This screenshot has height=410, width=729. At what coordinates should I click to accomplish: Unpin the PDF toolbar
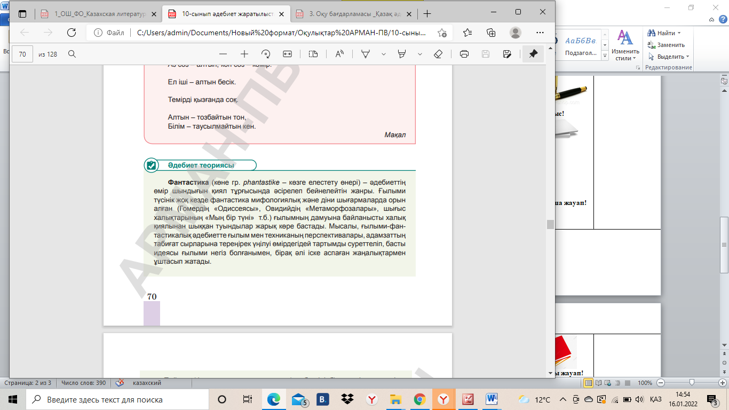tap(533, 54)
